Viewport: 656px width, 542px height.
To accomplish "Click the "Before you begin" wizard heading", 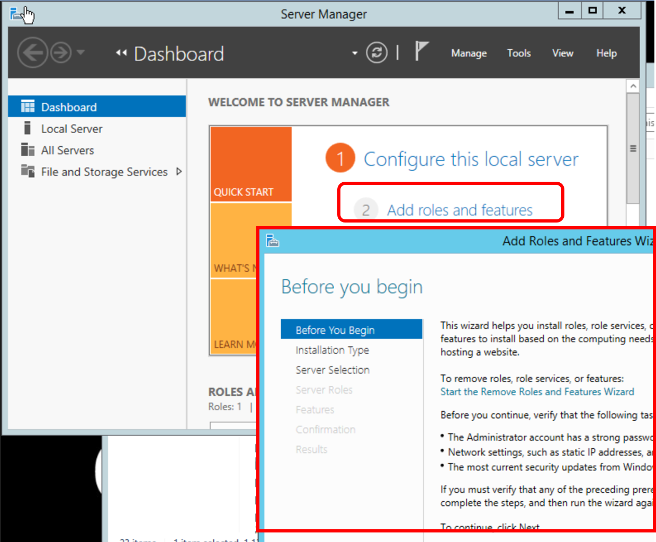I will (352, 287).
